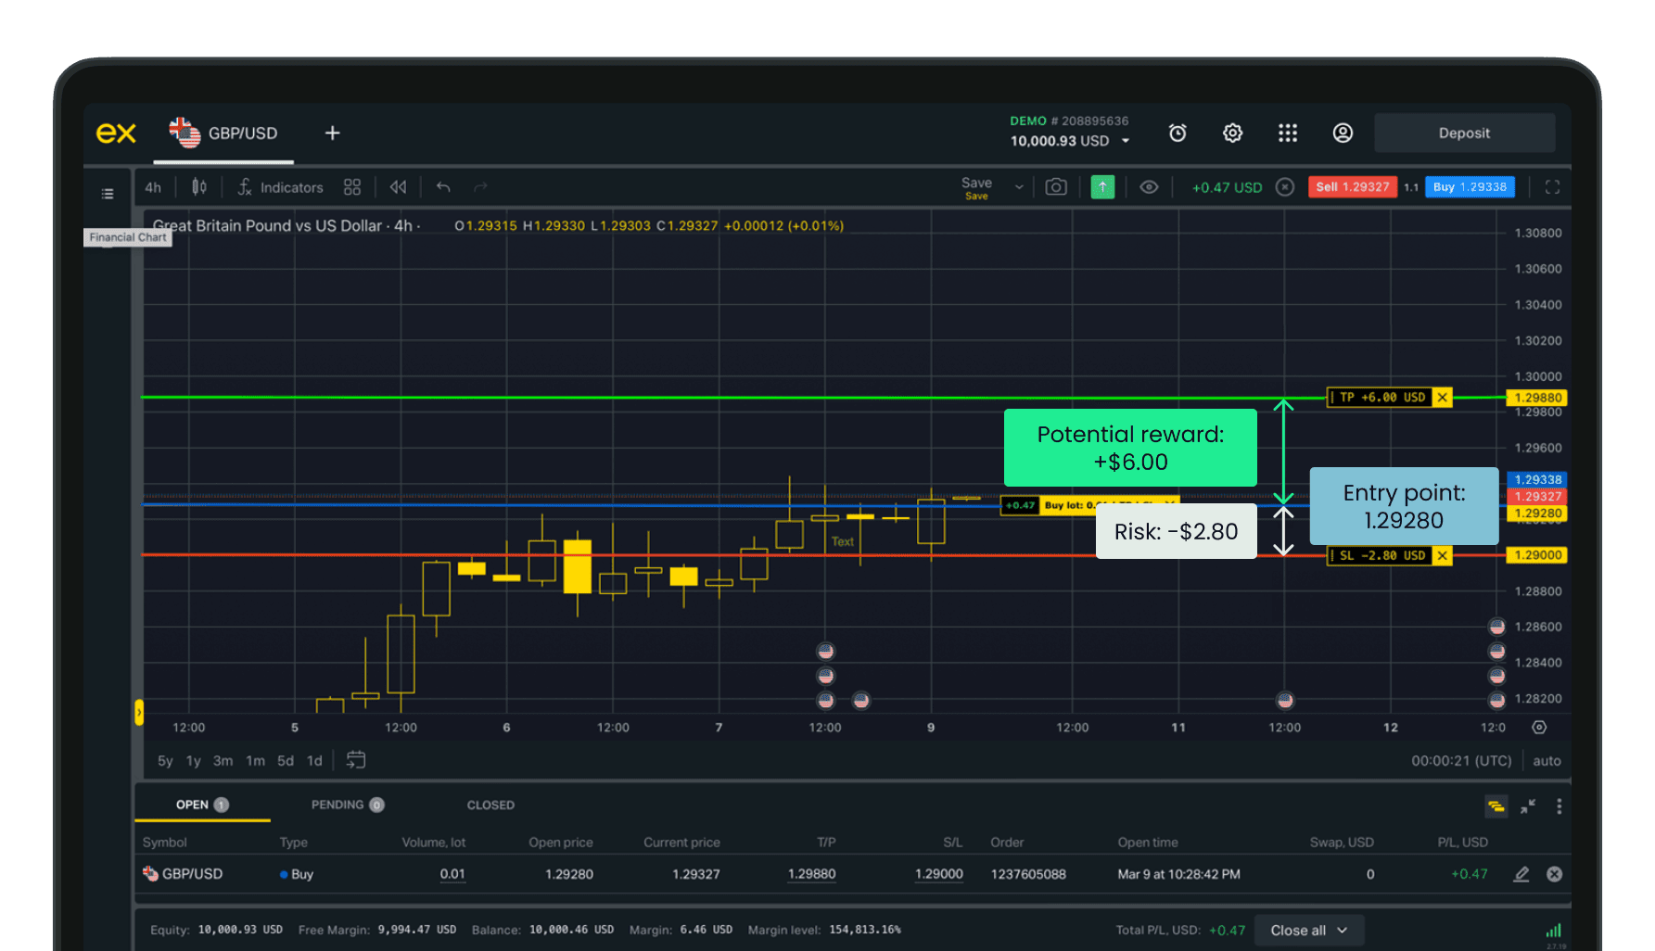Expand the Save layout dropdown arrow
This screenshot has height=951, width=1655.
(x=1019, y=187)
